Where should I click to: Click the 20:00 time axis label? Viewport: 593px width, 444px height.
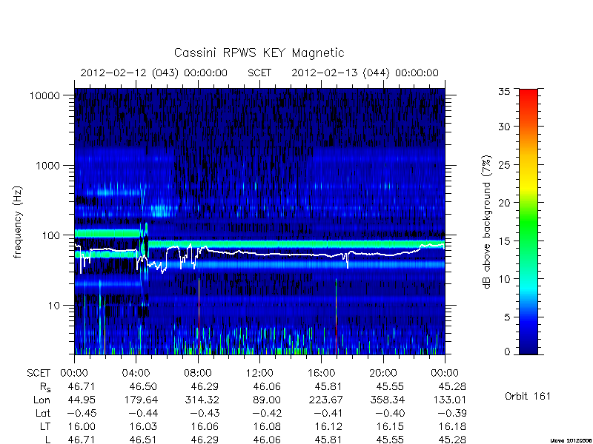coord(383,374)
